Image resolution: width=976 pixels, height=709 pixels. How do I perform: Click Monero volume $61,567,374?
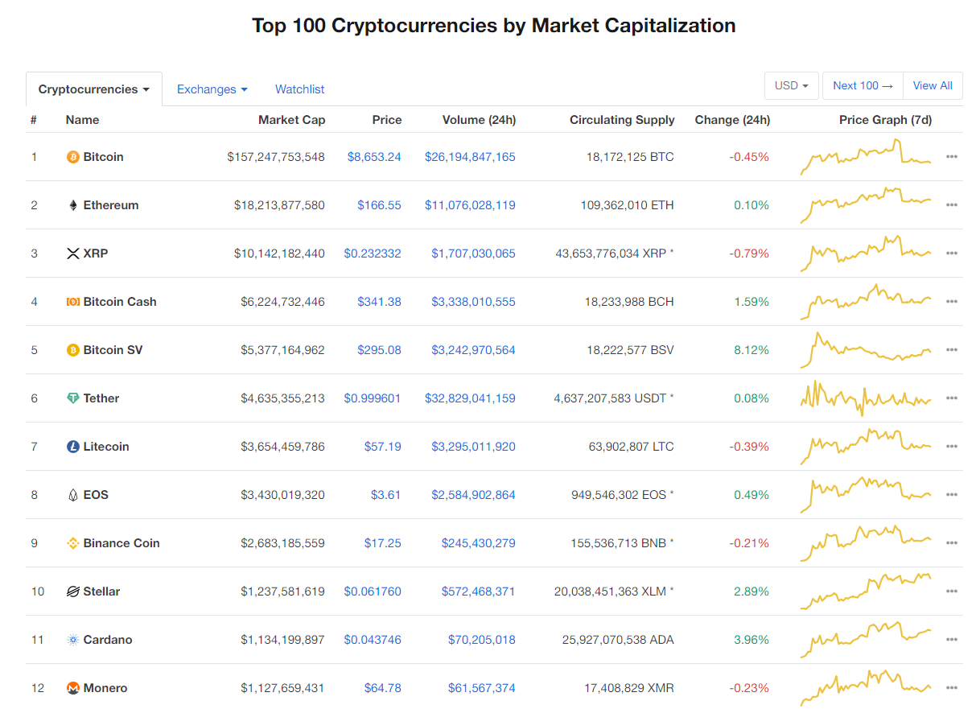[x=482, y=688]
